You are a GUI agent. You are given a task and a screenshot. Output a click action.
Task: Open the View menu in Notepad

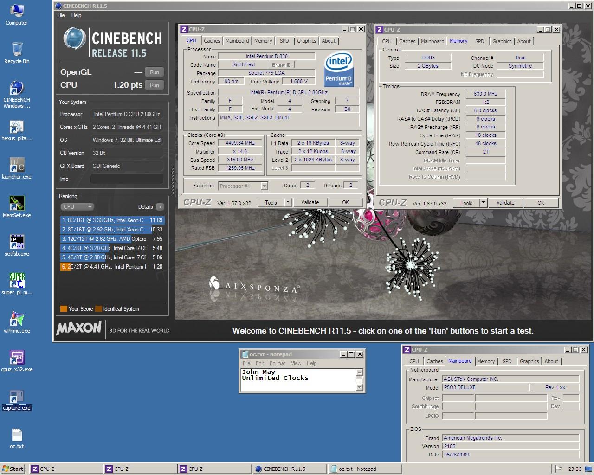(x=296, y=363)
